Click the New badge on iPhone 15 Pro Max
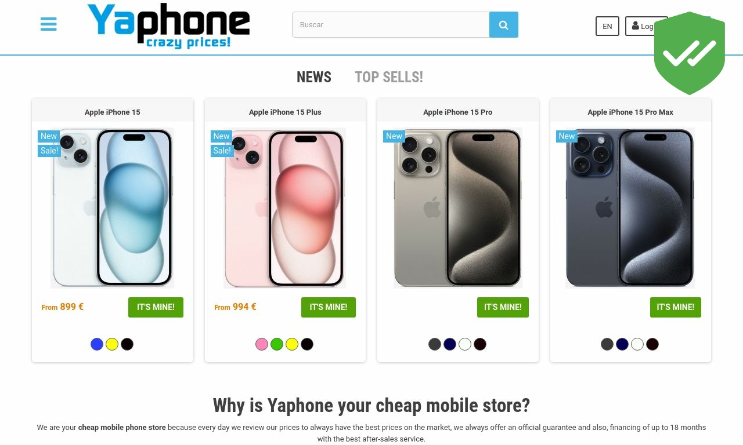 click(x=567, y=136)
